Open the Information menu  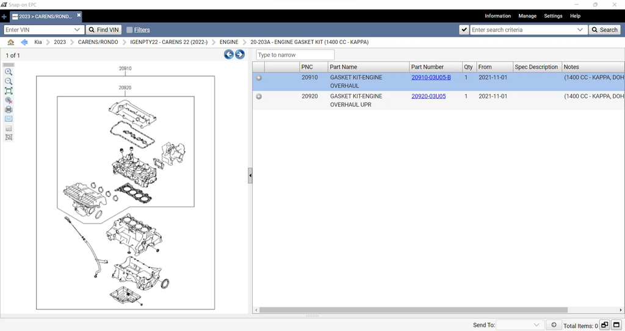click(497, 16)
